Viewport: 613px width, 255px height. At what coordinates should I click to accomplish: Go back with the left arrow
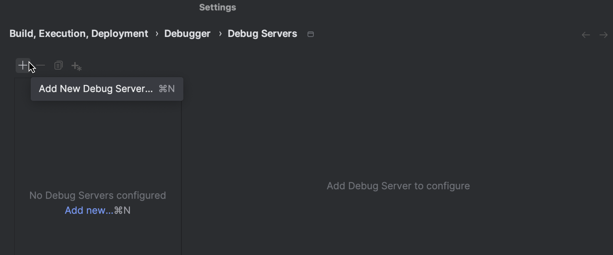[x=586, y=35]
